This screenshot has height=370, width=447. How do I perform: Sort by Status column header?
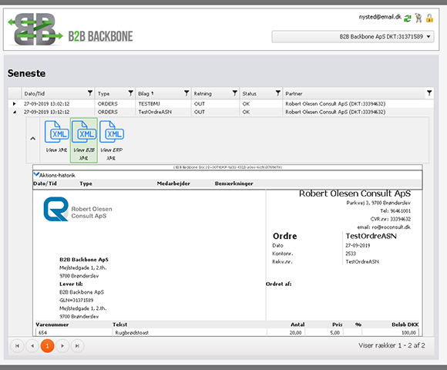click(249, 93)
